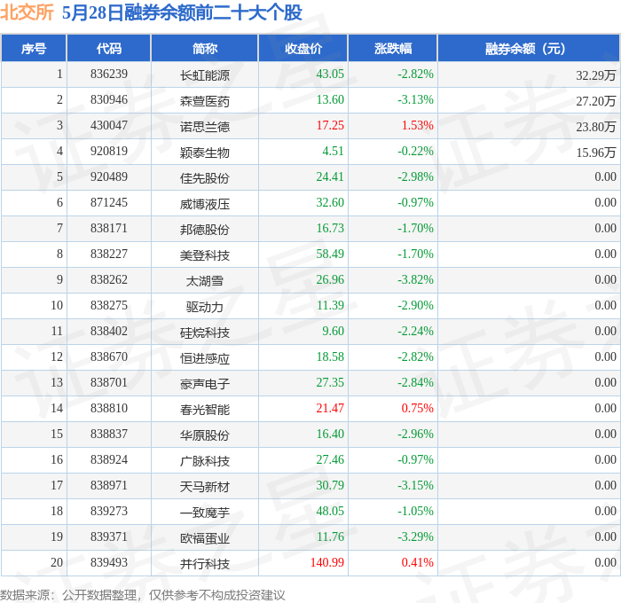Viewport: 621px width, 603px height.
Task: Click the 北交所 label in title
Action: pos(27,12)
